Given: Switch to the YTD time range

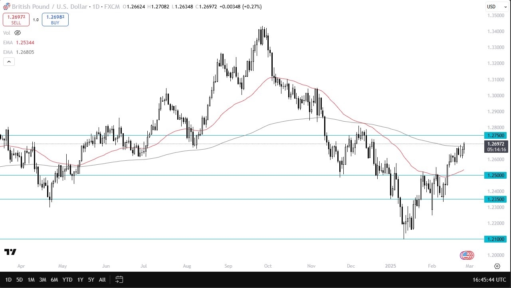Looking at the screenshot, I should point(67,280).
